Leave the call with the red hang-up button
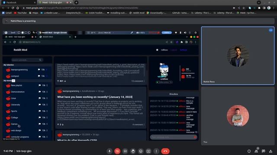The width and height of the screenshot is (277, 155). [165, 151]
